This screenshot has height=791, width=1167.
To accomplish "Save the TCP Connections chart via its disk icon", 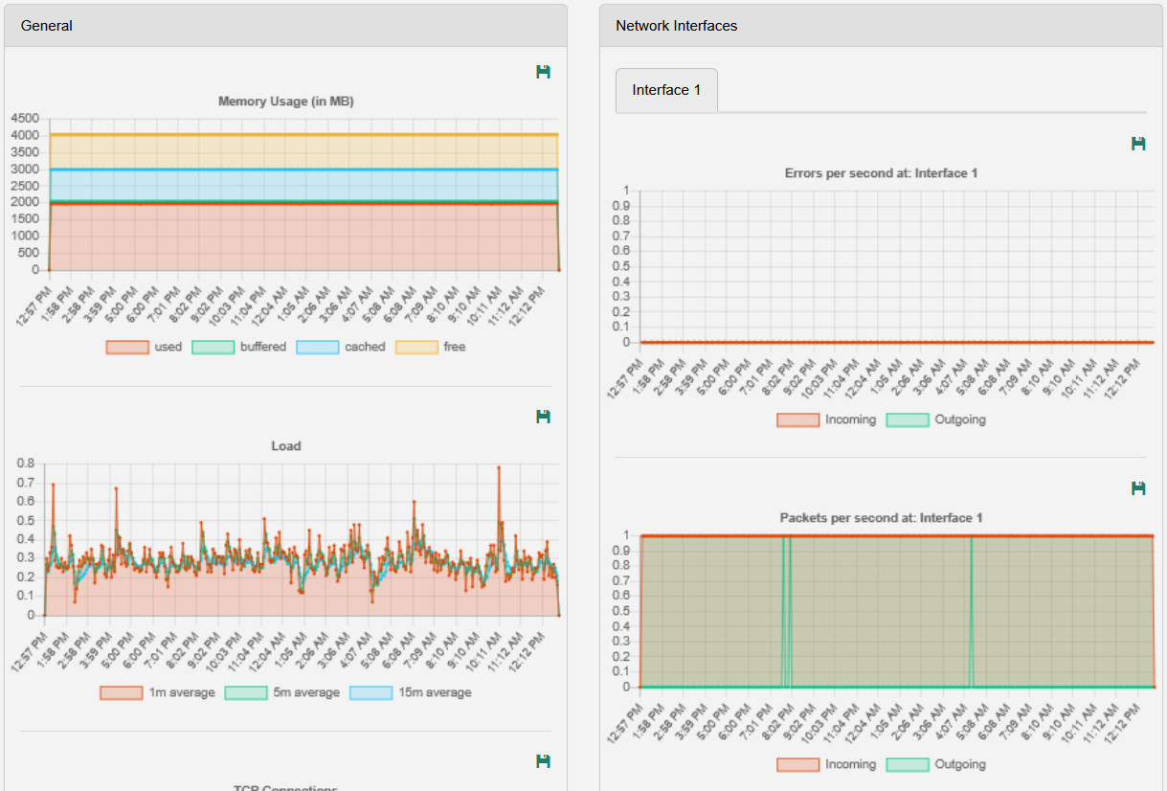I will tap(543, 761).
